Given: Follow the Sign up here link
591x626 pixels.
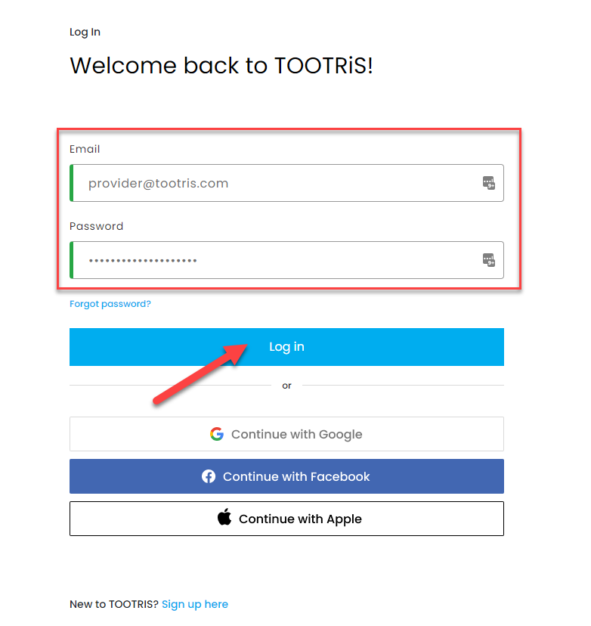Looking at the screenshot, I should click(195, 604).
